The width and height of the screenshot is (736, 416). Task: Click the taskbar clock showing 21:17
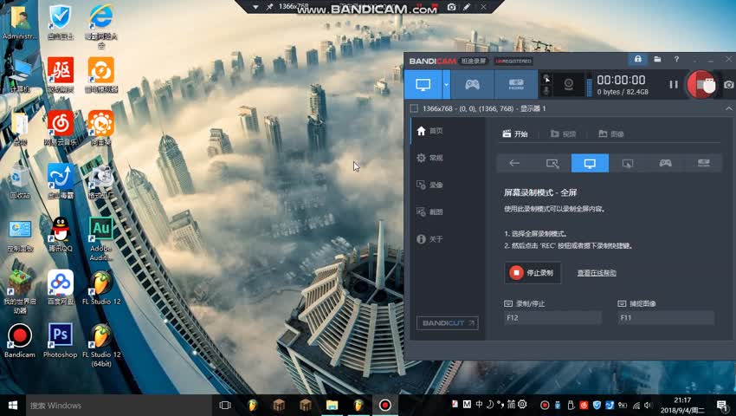(x=682, y=406)
